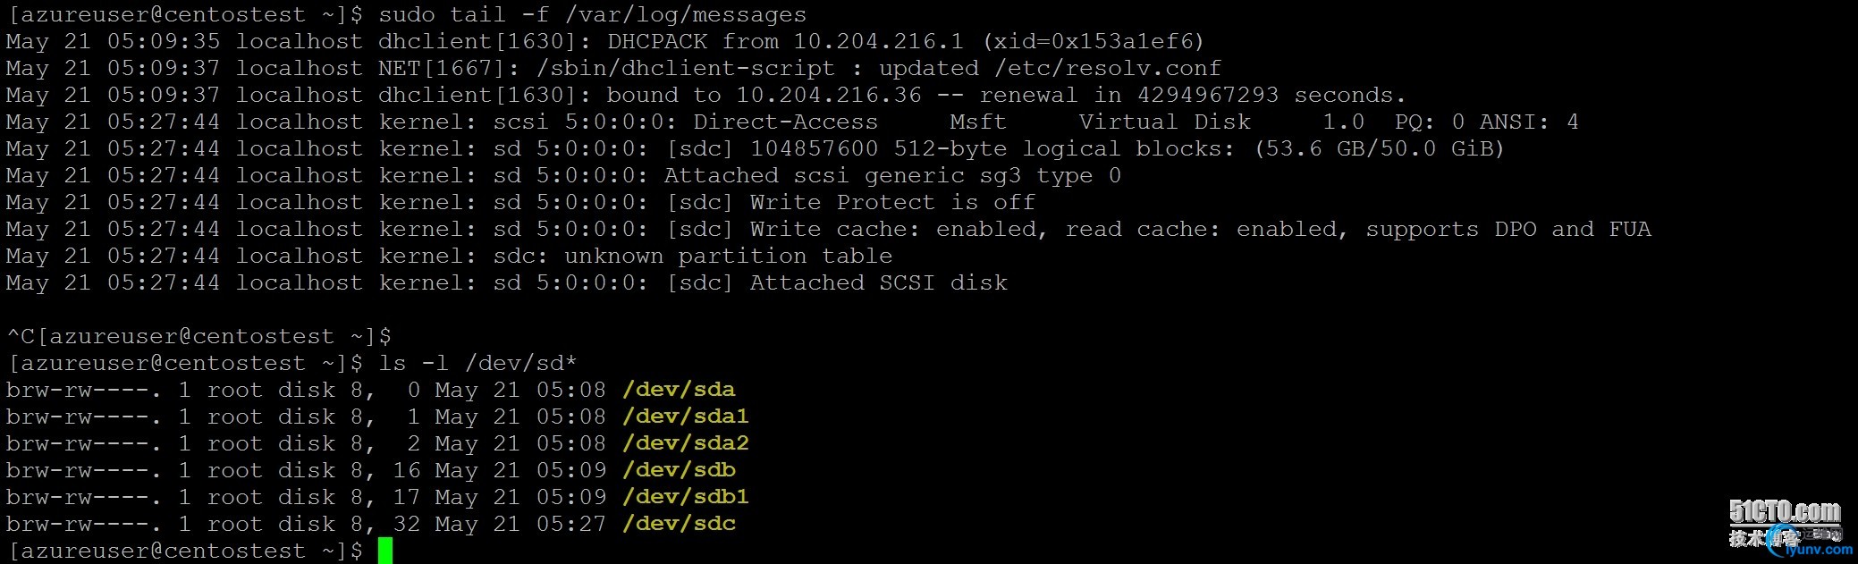
Task: Click the /dev/sdb device entry
Action: point(679,470)
